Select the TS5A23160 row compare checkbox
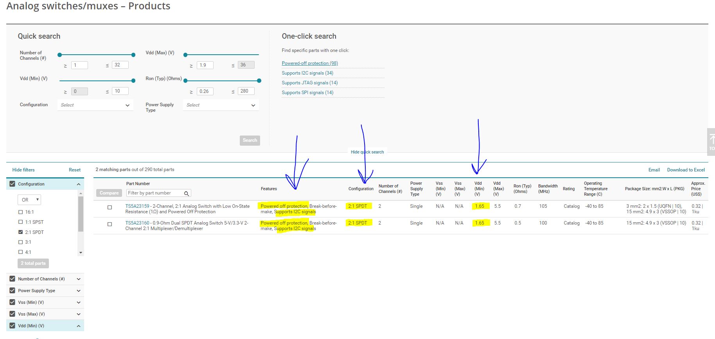Viewport: 715px width, 339px height. [x=110, y=224]
